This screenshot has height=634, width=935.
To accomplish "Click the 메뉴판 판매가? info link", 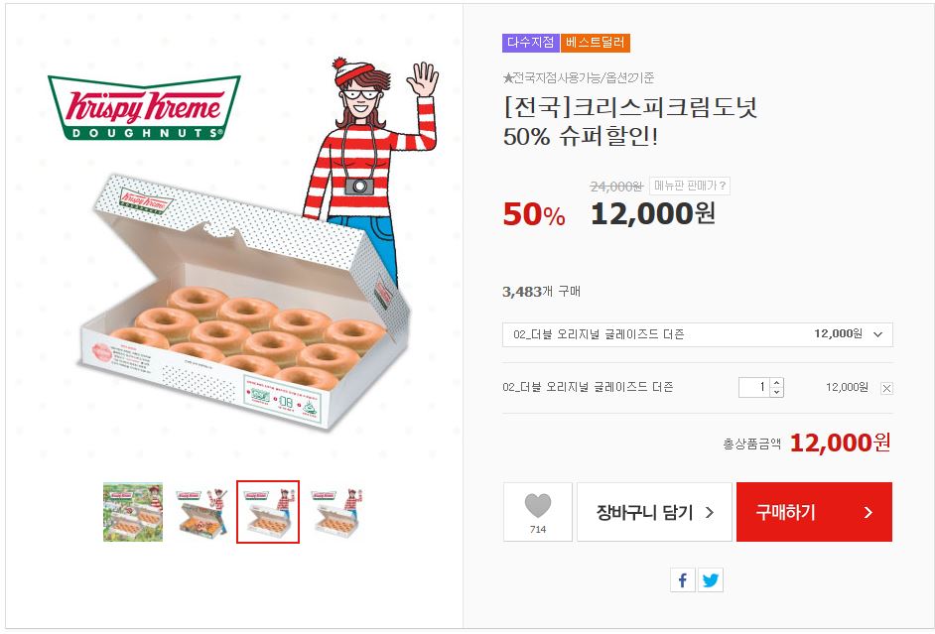I will (x=690, y=186).
